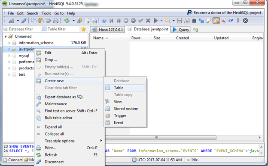Click the Print toolbar icon

55,21
